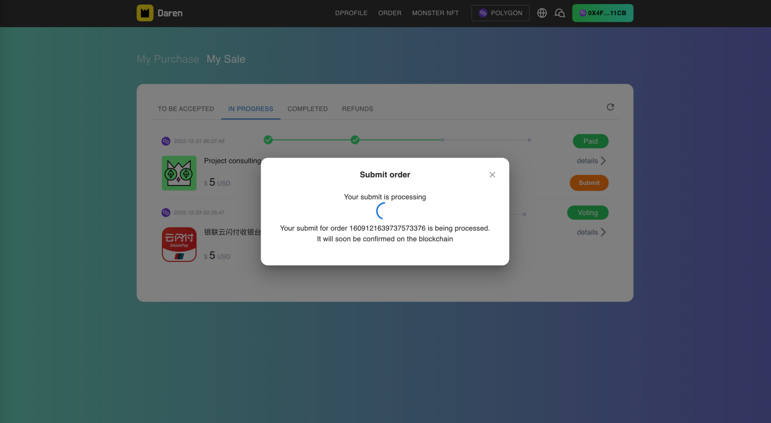
Task: Click chain icon beside 2022-12-31 order date
Action: point(166,141)
